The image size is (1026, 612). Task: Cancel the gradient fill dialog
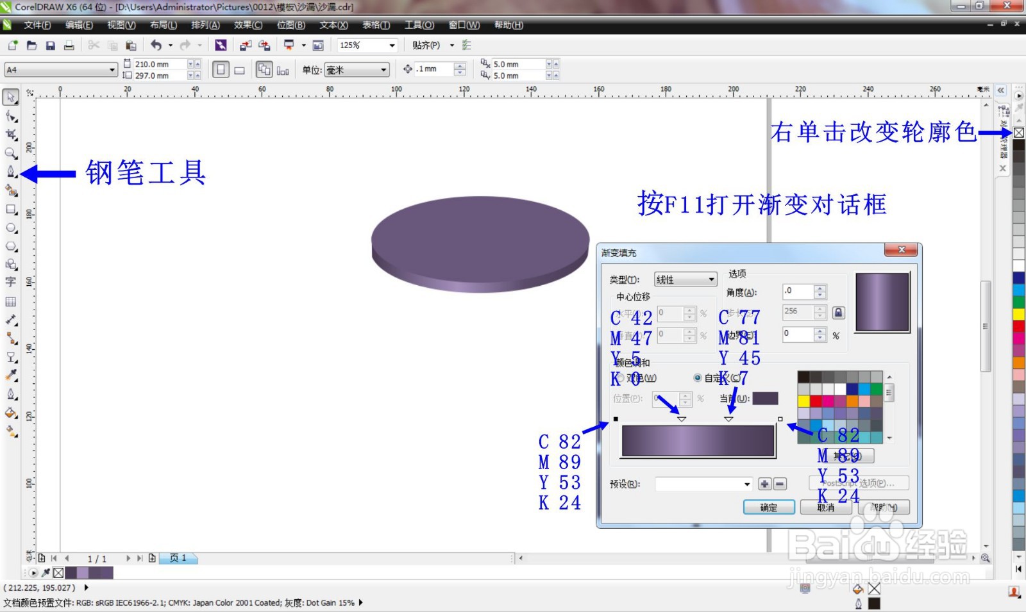pyautogui.click(x=825, y=507)
